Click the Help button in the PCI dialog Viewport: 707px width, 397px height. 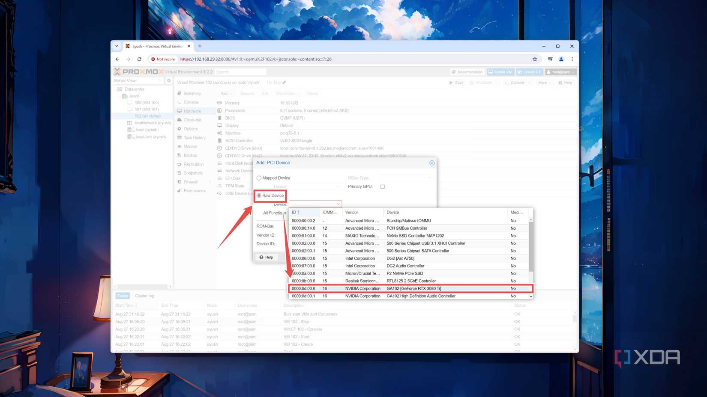pos(267,257)
